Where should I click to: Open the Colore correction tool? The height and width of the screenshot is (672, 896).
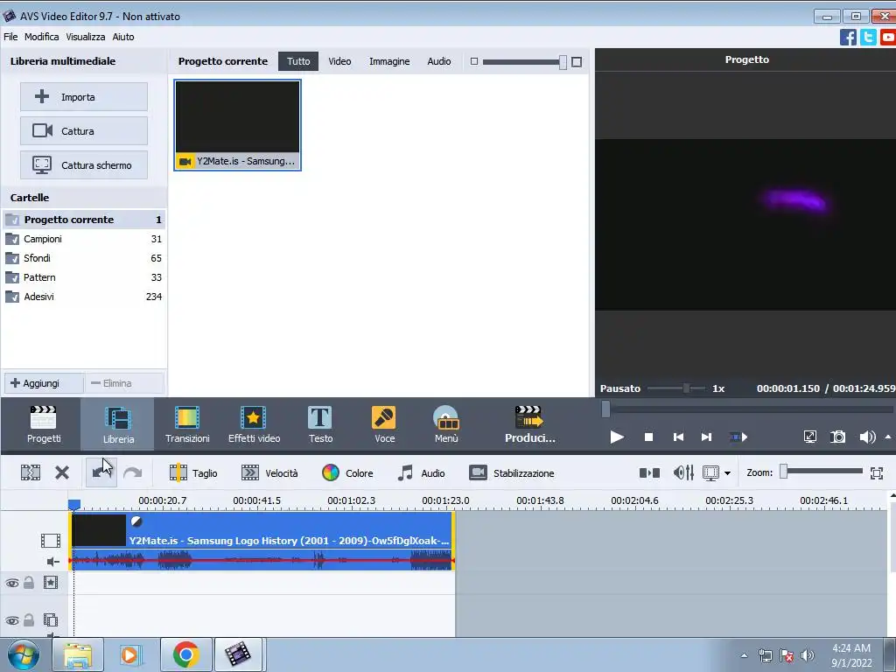point(347,472)
